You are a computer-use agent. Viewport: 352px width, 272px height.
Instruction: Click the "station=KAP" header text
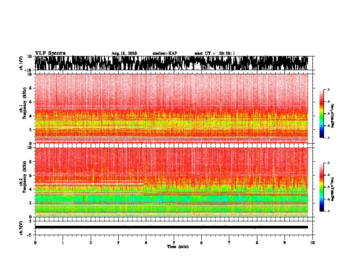point(165,53)
